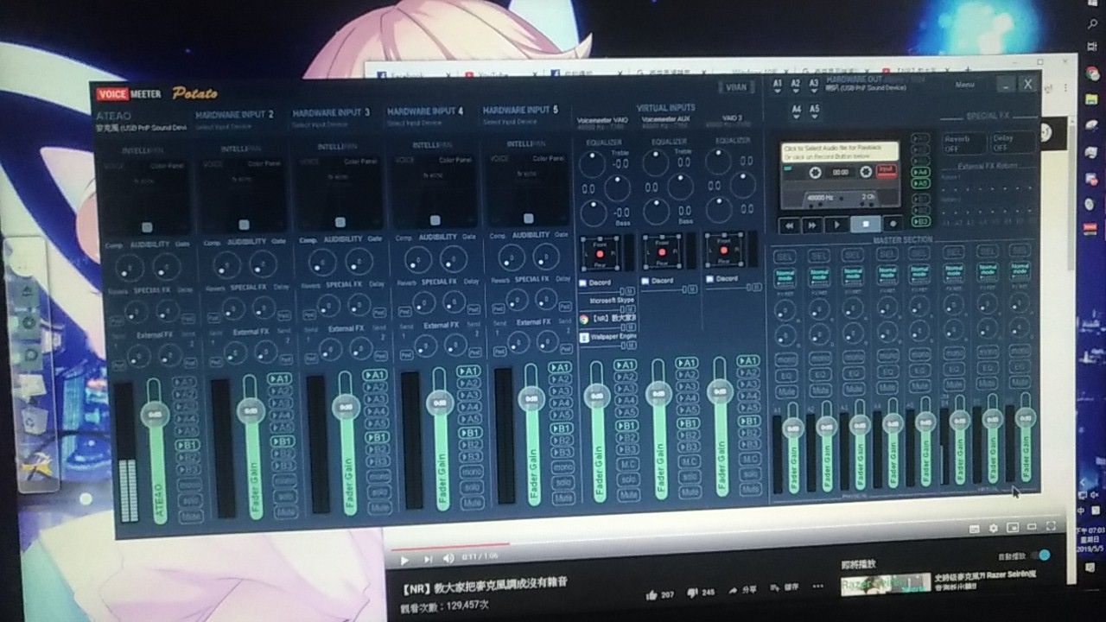Click the ATEAO fader gain knob

click(x=156, y=413)
